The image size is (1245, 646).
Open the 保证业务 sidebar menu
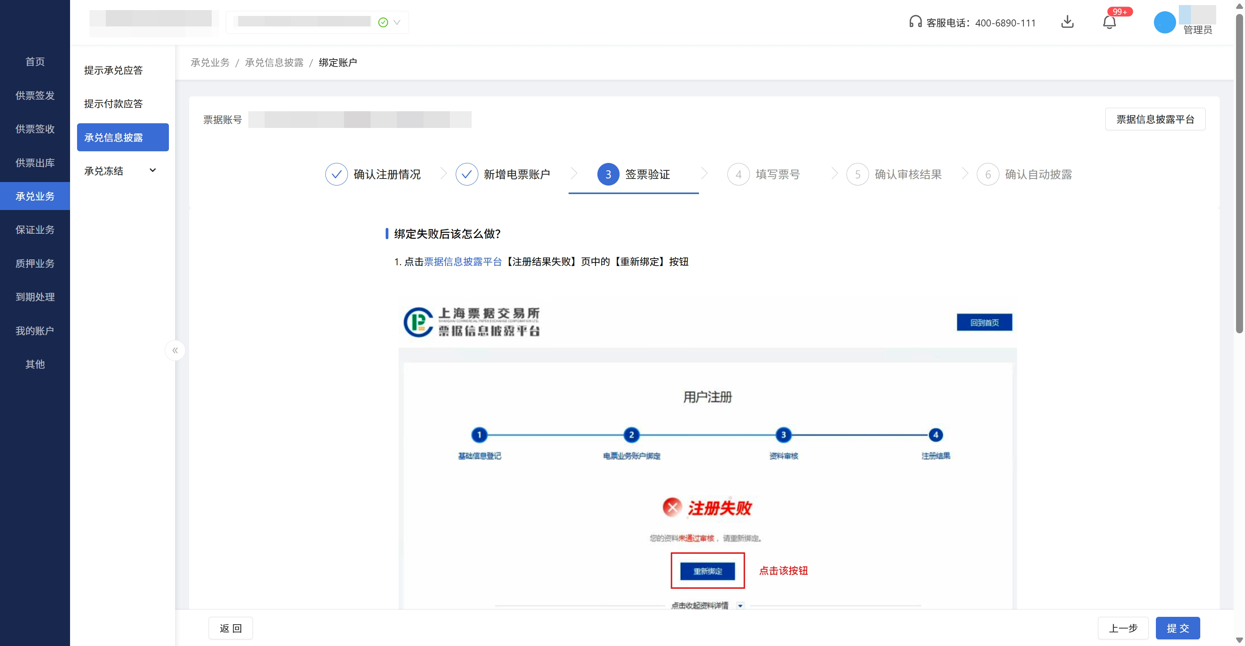tap(35, 230)
